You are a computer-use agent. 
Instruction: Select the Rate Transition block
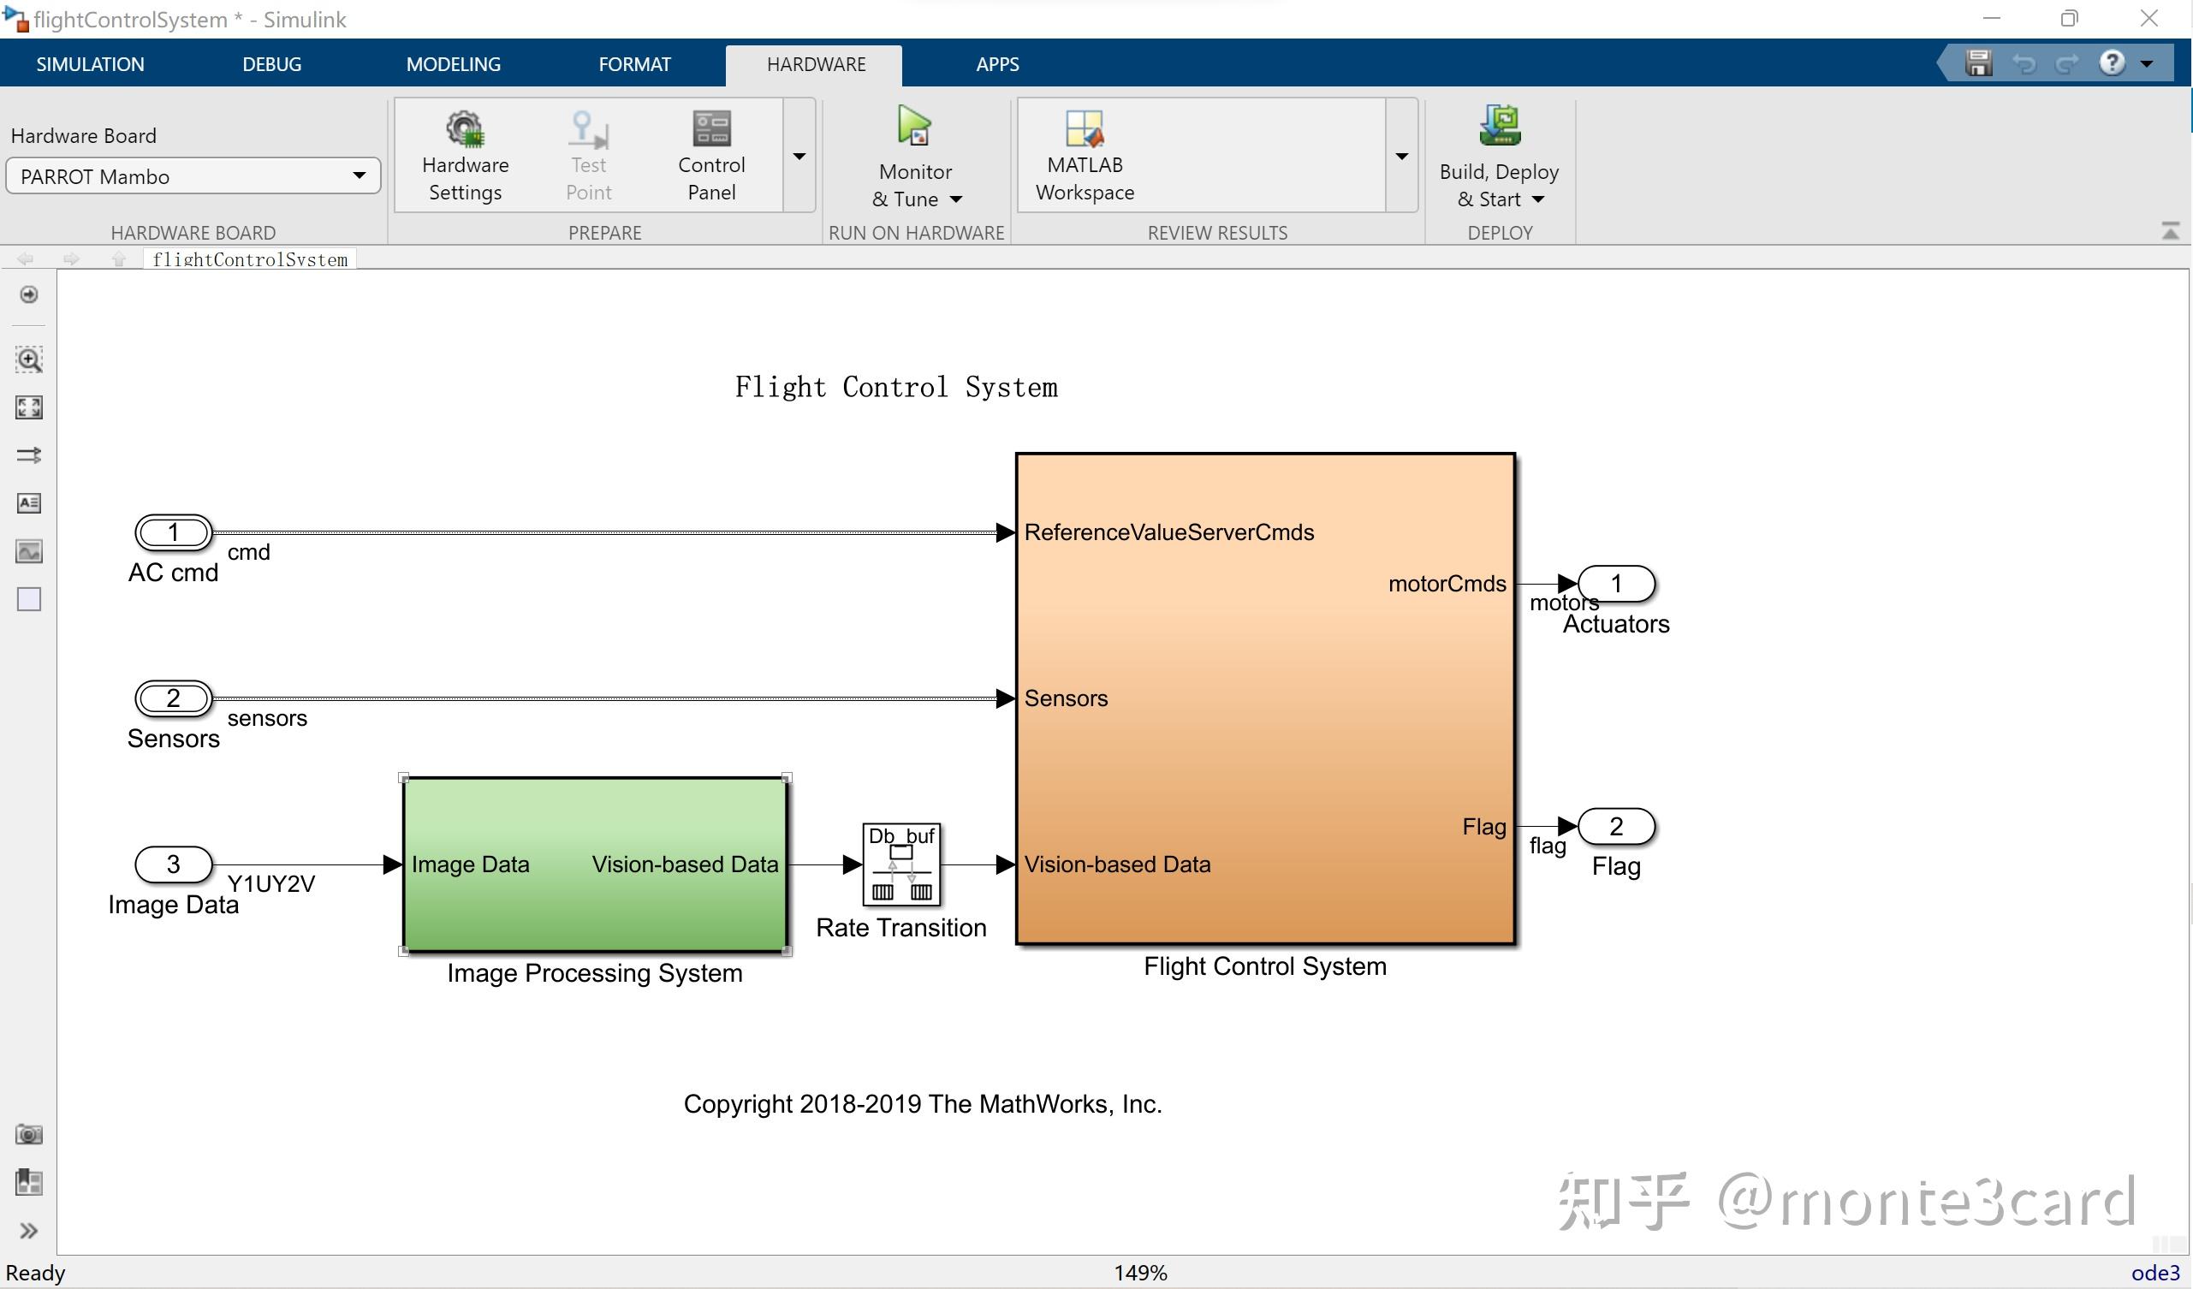(x=900, y=864)
